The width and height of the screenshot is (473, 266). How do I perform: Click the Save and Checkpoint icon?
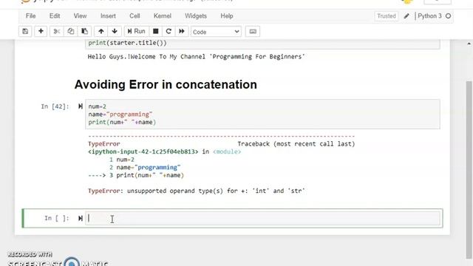tap(25, 31)
